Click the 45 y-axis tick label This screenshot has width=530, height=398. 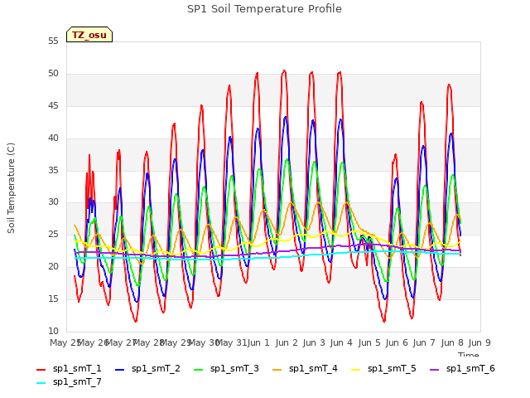coord(53,106)
